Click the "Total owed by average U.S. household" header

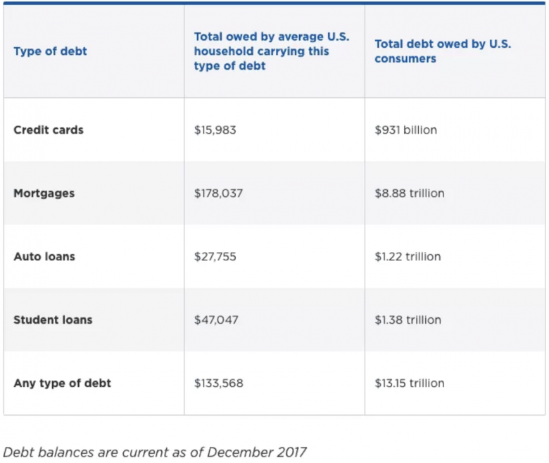pos(272,51)
